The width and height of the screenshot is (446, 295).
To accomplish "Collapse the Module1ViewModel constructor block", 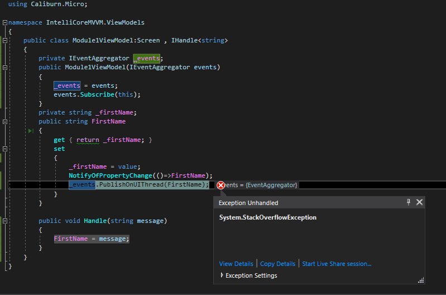I will (4, 68).
